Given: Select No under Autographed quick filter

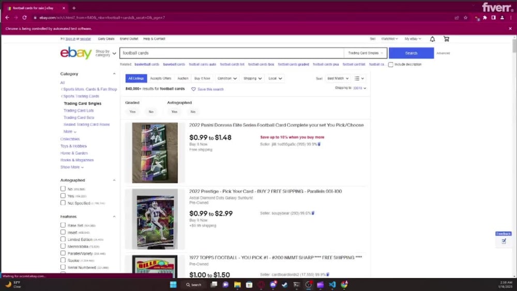Looking at the screenshot, I should point(193,112).
